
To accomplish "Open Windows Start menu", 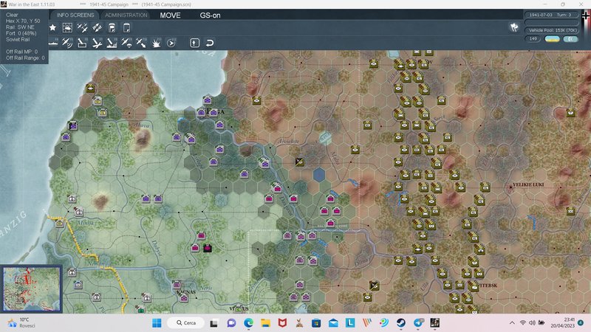I will point(157,322).
